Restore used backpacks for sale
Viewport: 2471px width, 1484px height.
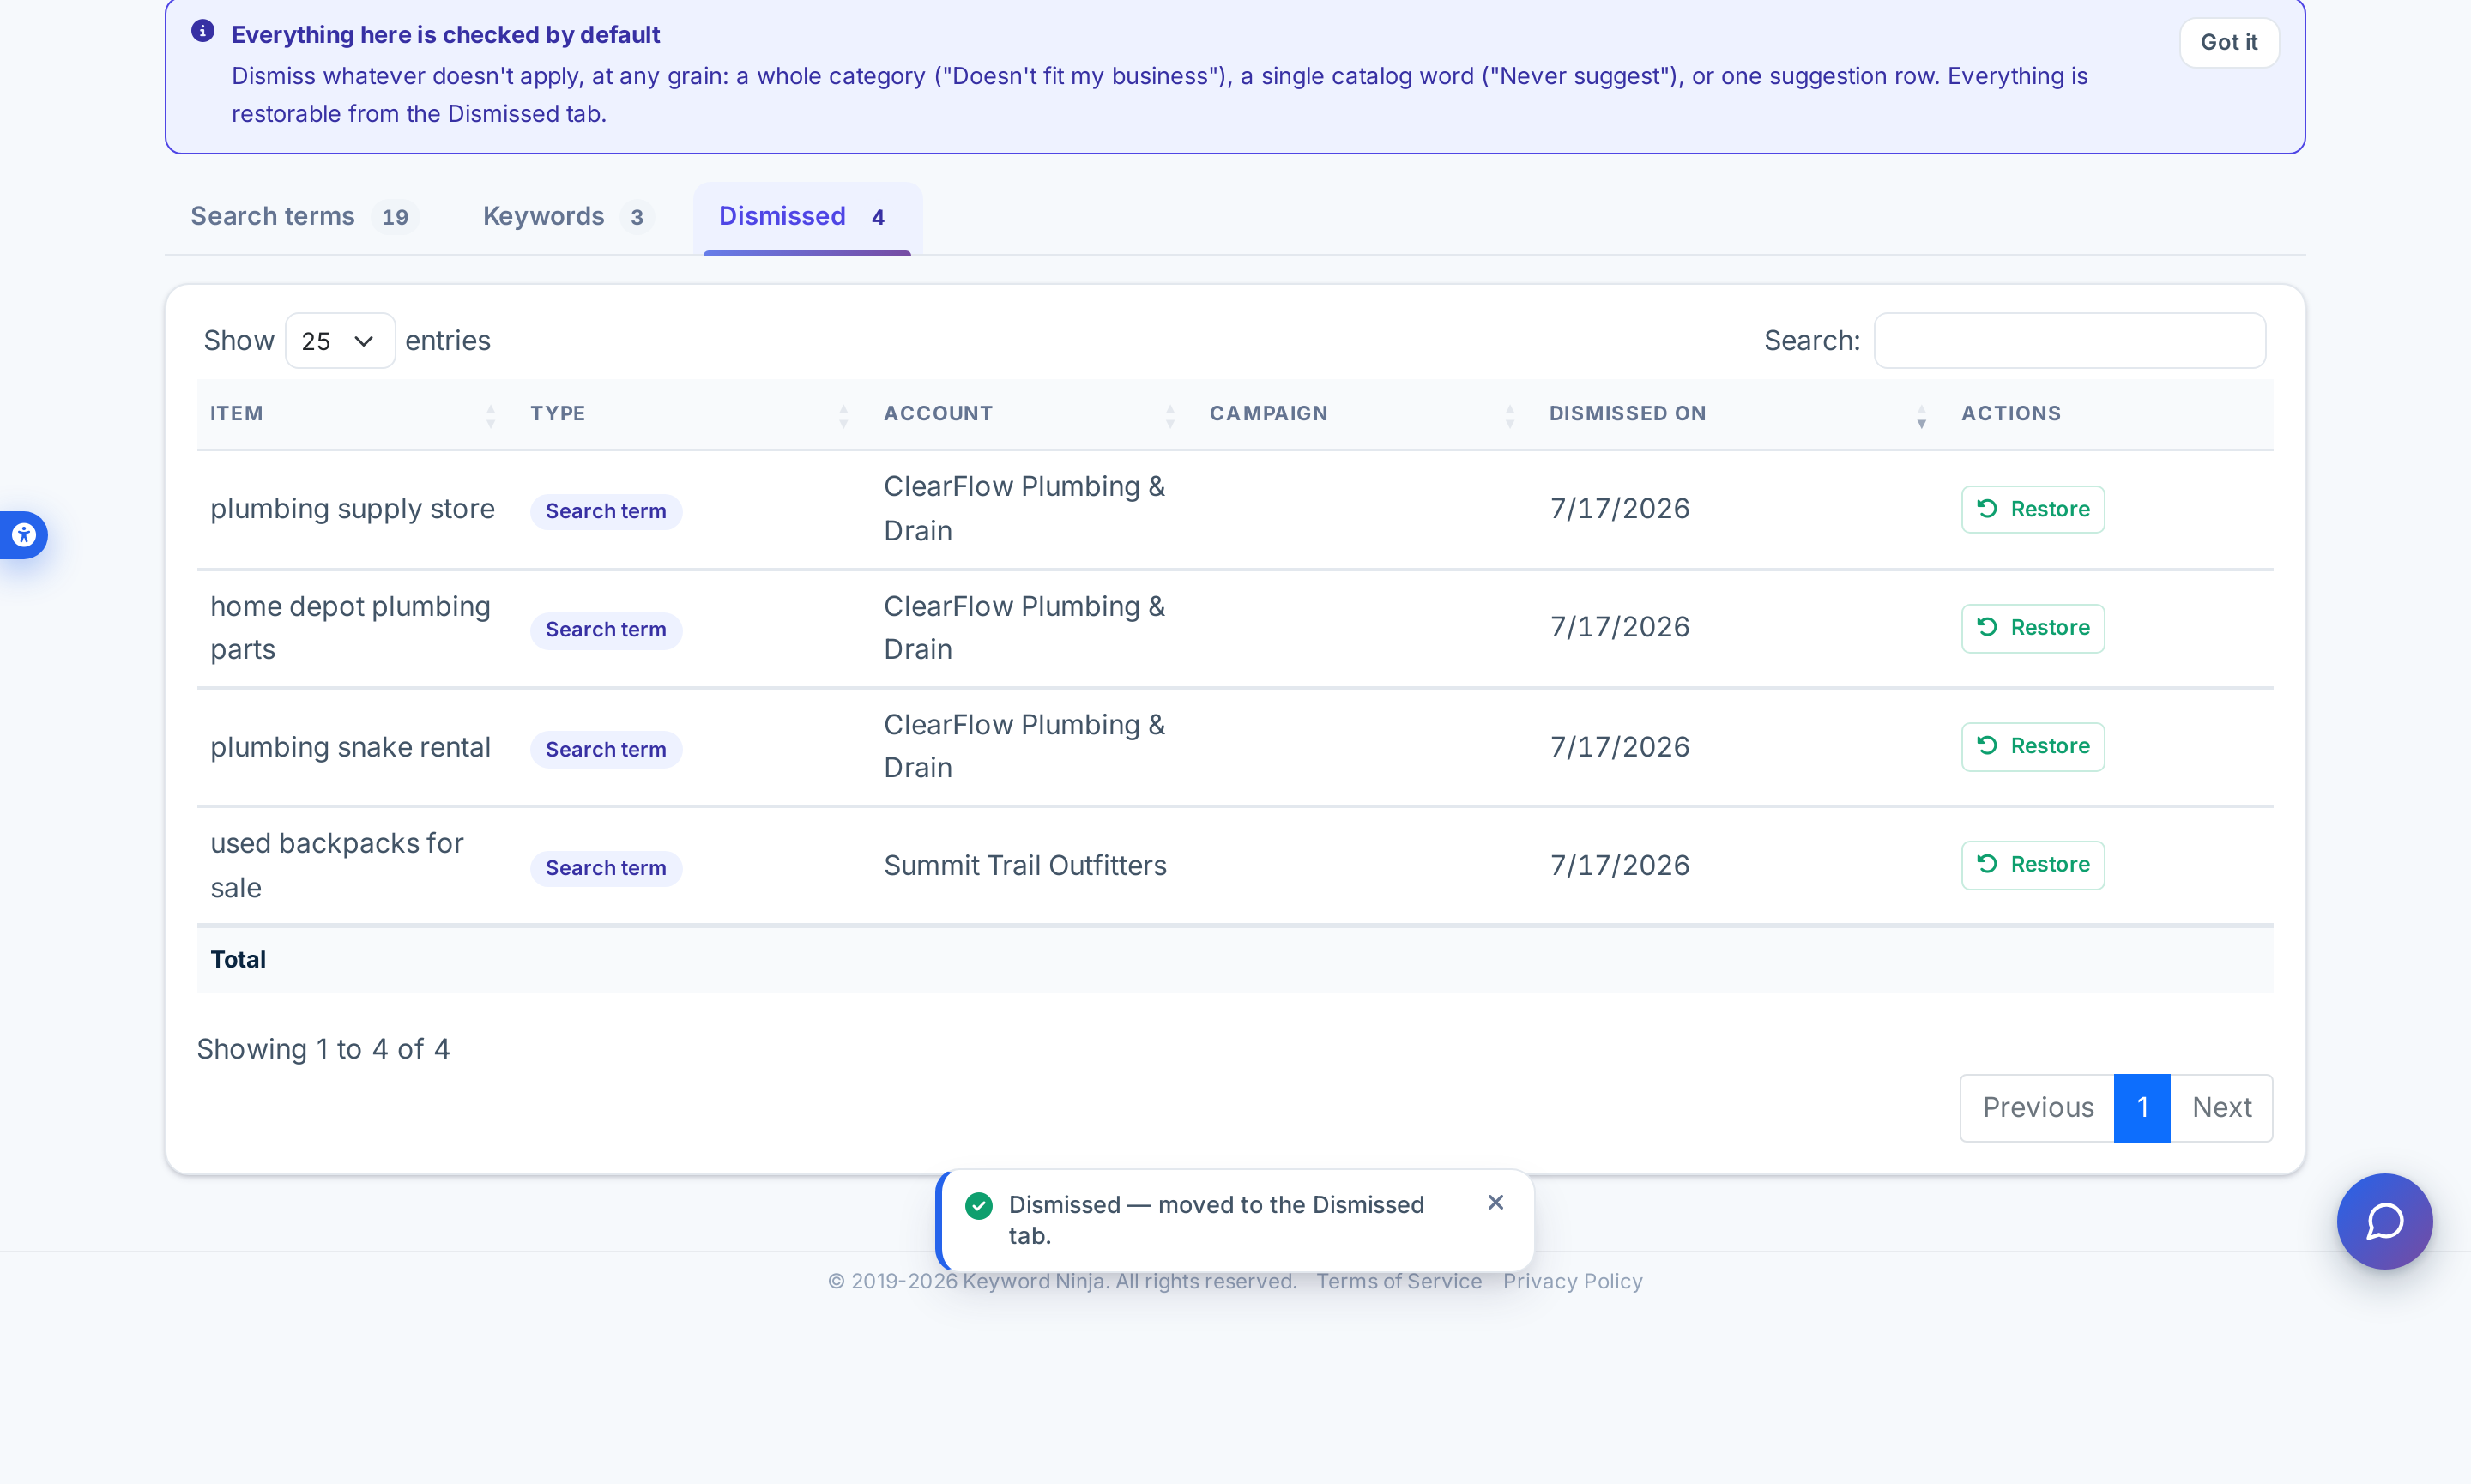point(2033,865)
